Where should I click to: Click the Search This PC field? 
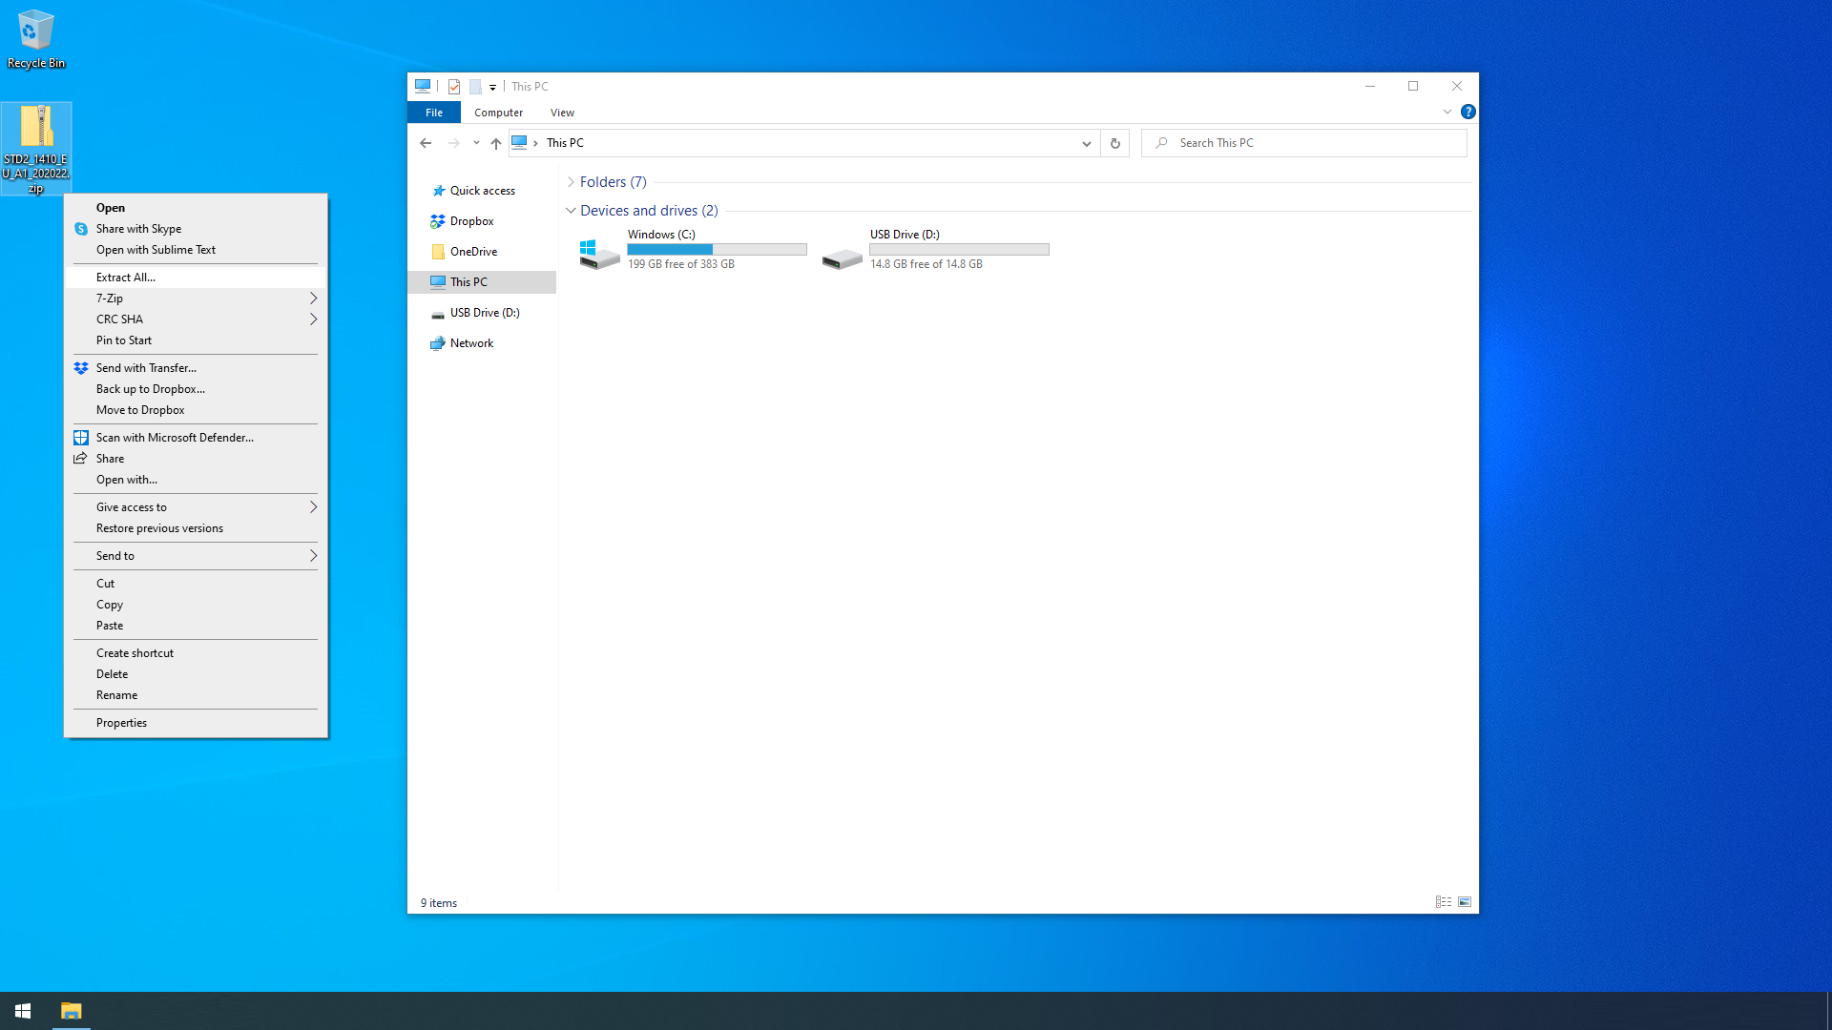1304,143
